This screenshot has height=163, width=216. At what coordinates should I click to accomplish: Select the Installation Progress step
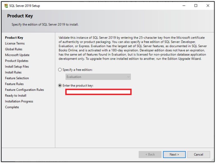(19, 101)
